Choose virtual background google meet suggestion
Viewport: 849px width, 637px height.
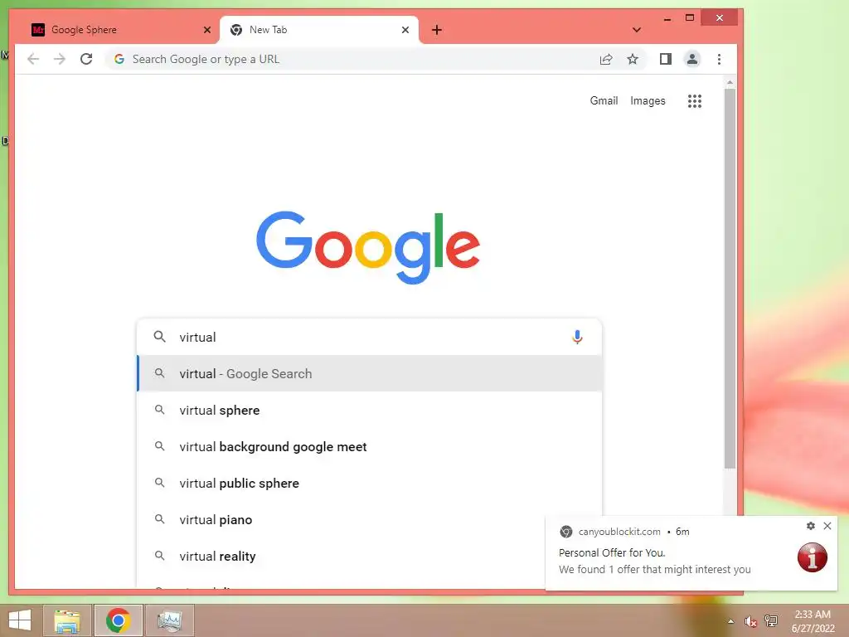(369, 446)
